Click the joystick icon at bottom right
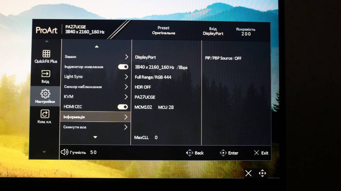The width and height of the screenshot is (341, 191). (x=262, y=173)
